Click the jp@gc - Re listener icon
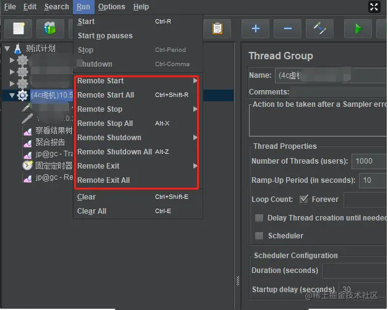The height and width of the screenshot is (310, 388). pyautogui.click(x=27, y=178)
